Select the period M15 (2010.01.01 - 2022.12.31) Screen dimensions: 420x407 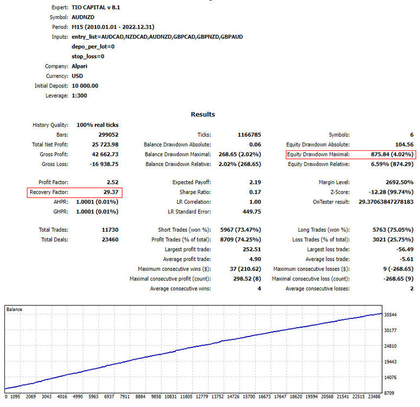[113, 27]
